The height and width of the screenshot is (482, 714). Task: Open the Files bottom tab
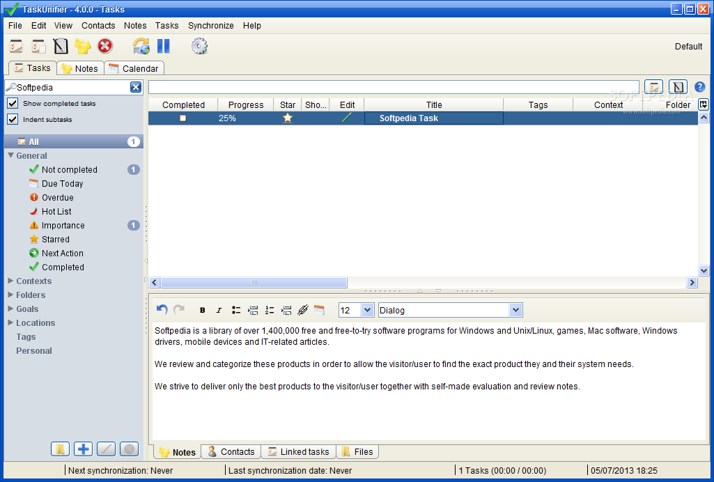pos(357,451)
